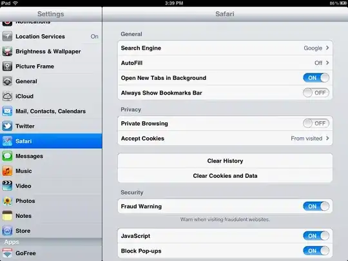Image resolution: width=348 pixels, height=261 pixels.
Task: Tap the 'Warn when visiting fraudulent websites' note
Action: pos(225,219)
